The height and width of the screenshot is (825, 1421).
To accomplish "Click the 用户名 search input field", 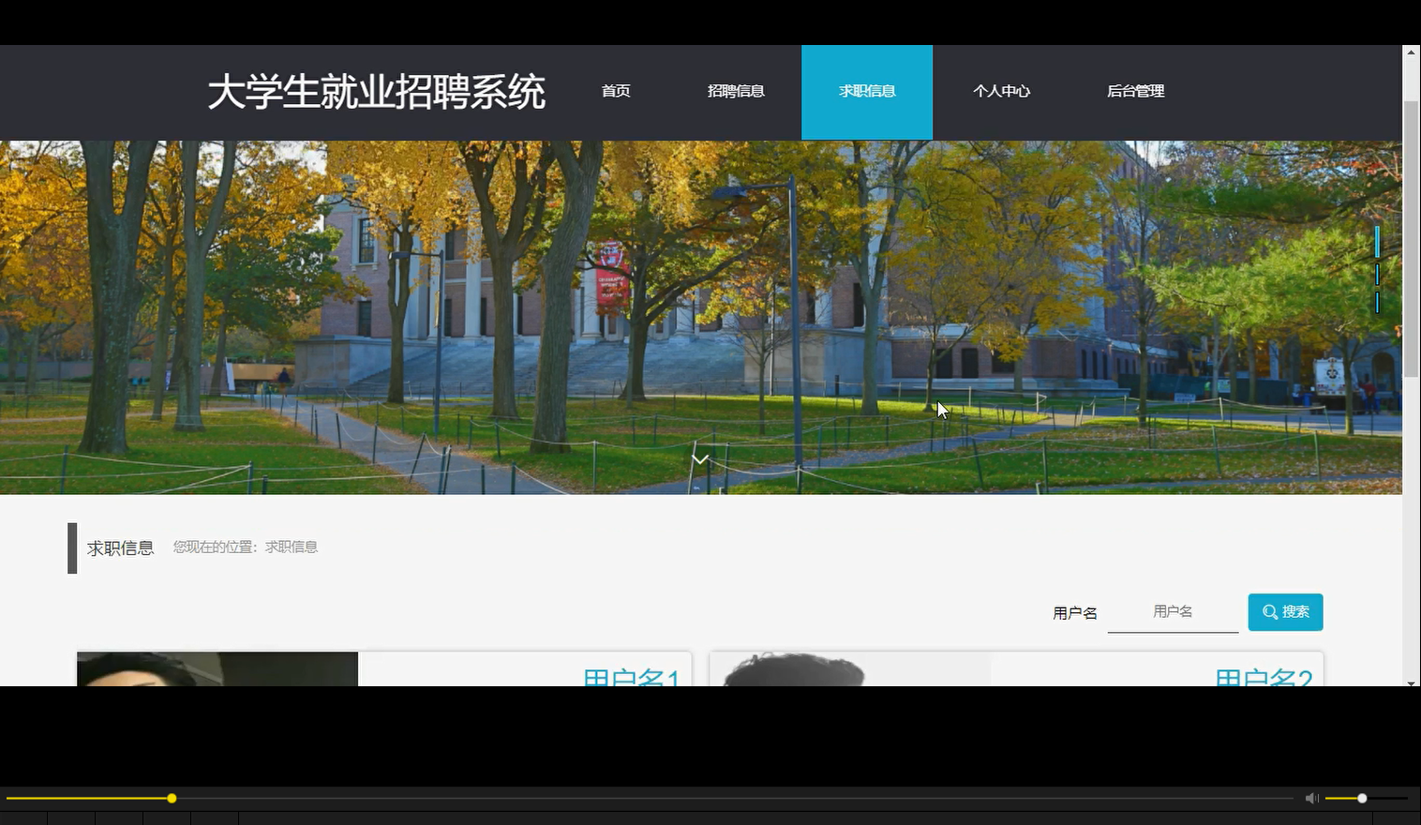I will click(x=1172, y=611).
